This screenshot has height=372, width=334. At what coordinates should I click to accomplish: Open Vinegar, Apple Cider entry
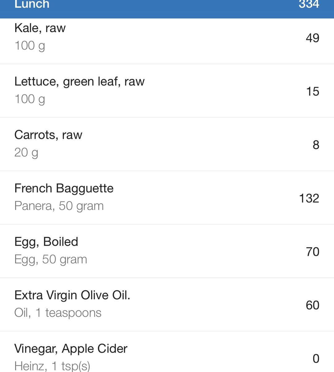click(71, 349)
